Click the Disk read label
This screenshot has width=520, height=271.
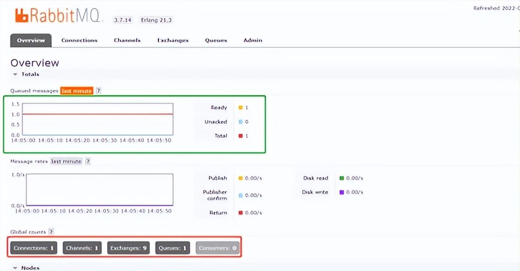pos(316,178)
